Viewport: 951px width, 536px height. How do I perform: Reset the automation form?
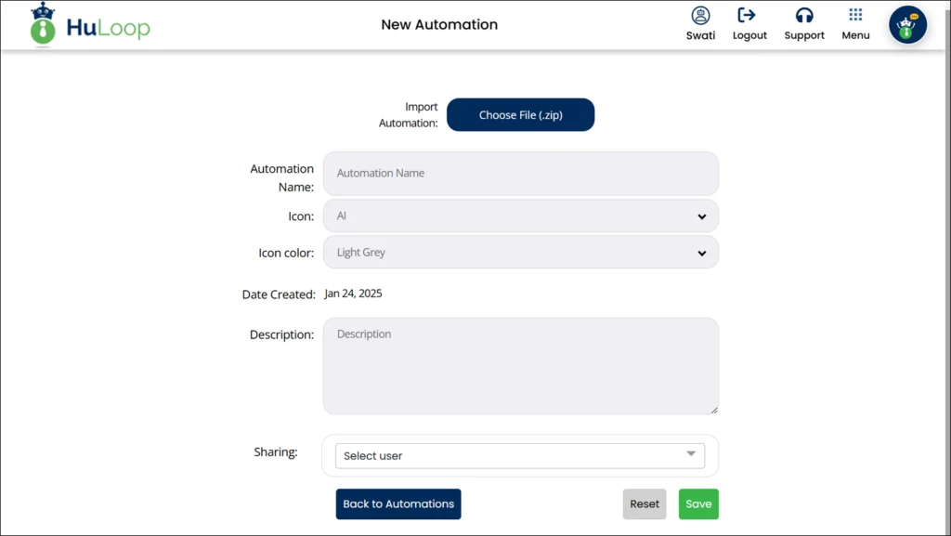(x=644, y=503)
